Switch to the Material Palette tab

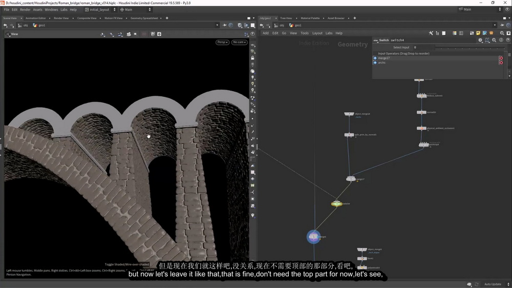click(310, 18)
